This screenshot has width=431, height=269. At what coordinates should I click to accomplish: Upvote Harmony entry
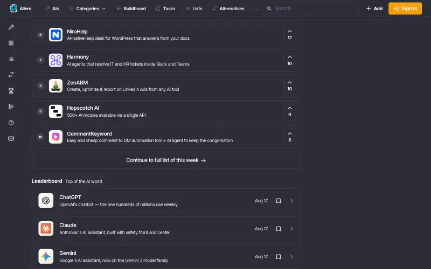[290, 60]
